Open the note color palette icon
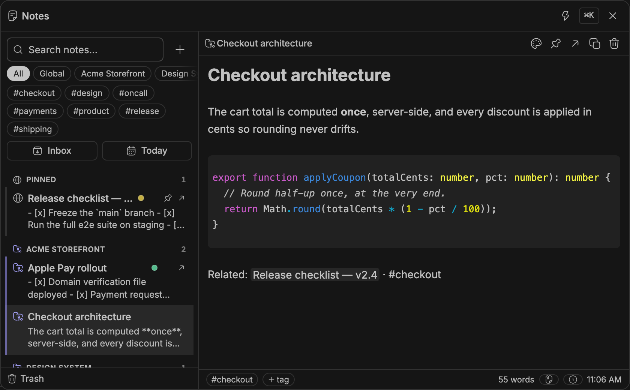630x390 pixels. 536,43
